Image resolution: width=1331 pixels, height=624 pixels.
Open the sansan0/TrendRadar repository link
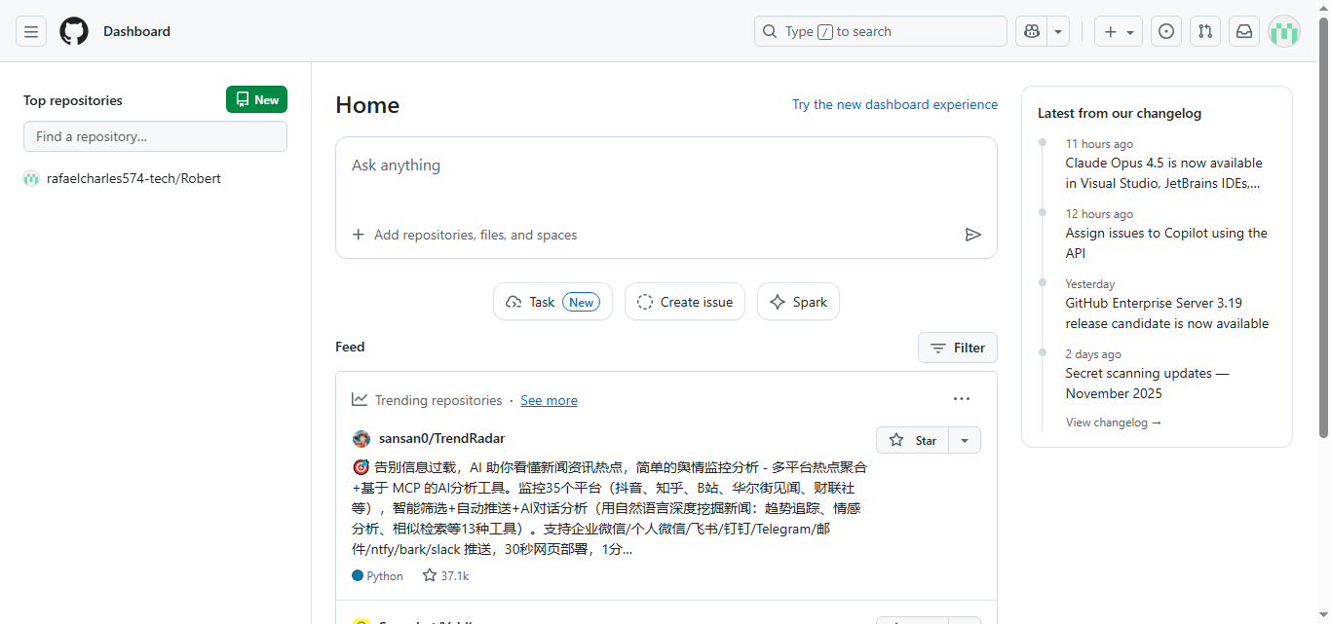[441, 438]
